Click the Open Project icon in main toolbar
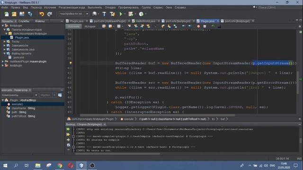 coord(22,14)
